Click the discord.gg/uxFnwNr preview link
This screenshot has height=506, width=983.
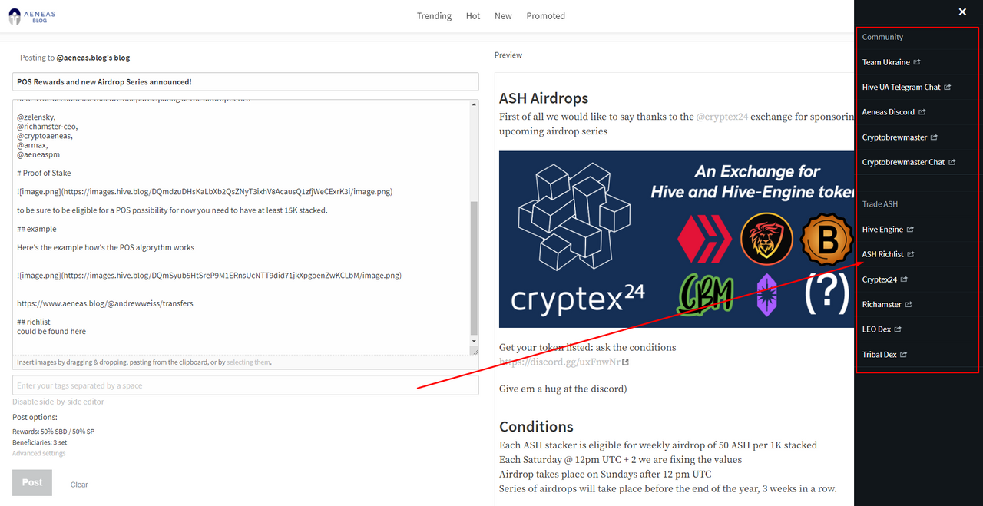click(559, 362)
